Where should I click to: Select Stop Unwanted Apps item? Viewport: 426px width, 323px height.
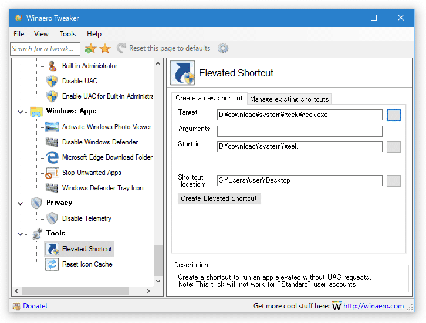click(x=92, y=173)
